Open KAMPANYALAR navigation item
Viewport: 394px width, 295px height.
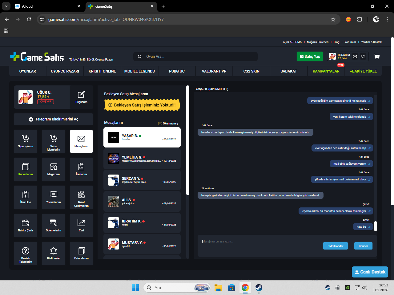[326, 71]
